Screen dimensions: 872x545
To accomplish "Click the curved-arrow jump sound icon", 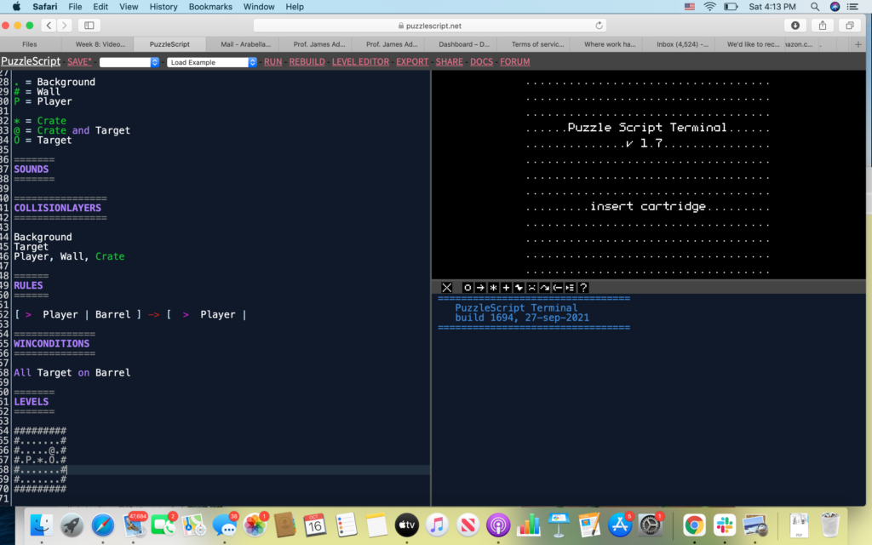I will pyautogui.click(x=544, y=288).
